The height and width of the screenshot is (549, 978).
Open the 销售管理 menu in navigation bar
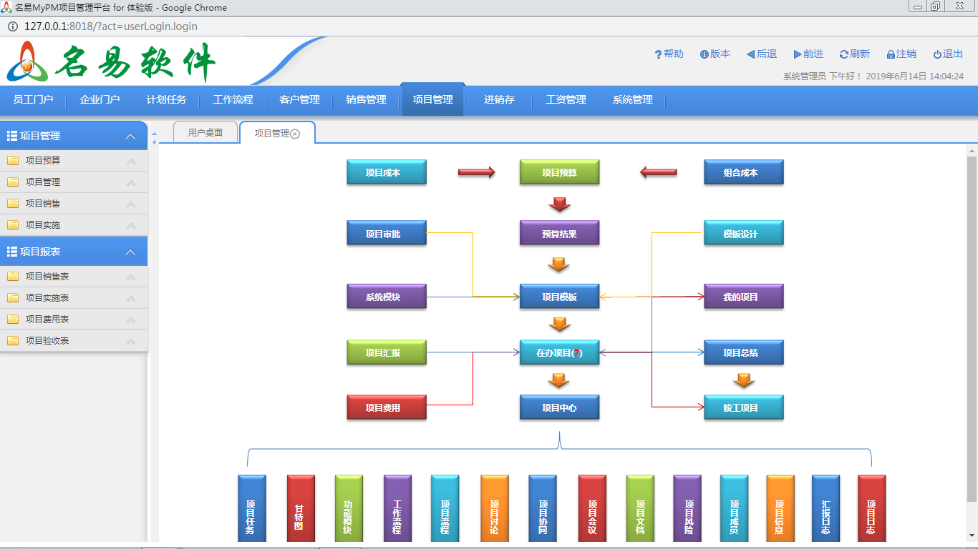coord(366,100)
